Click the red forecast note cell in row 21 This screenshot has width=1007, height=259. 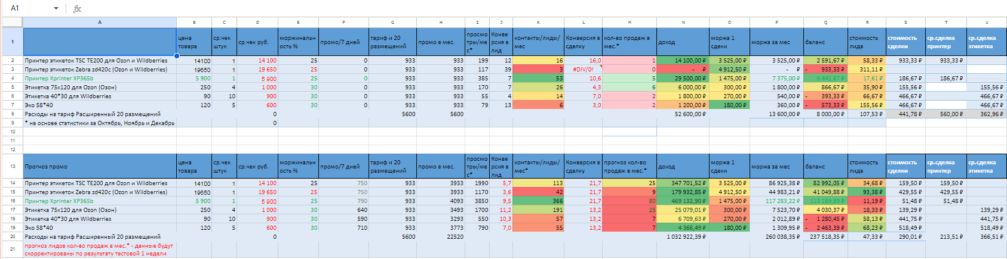(100, 249)
